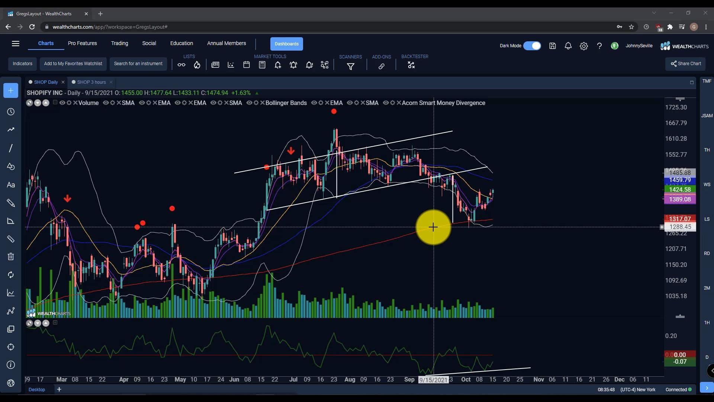Image resolution: width=714 pixels, height=402 pixels.
Task: Open the Backtester strategy icon
Action: (x=411, y=65)
